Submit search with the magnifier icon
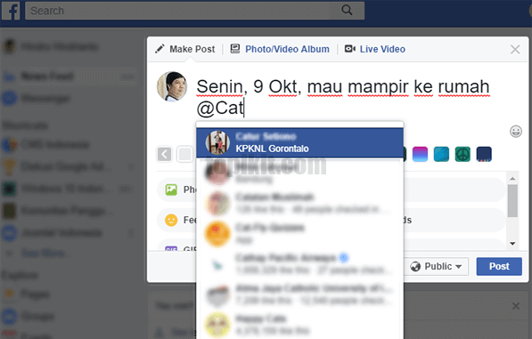Image resolution: width=532 pixels, height=339 pixels. coord(347,10)
